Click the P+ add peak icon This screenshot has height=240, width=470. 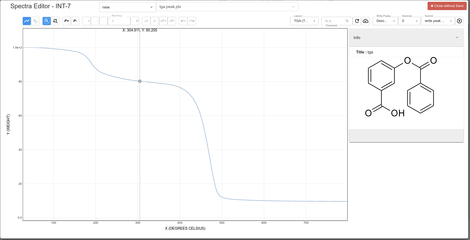66,21
